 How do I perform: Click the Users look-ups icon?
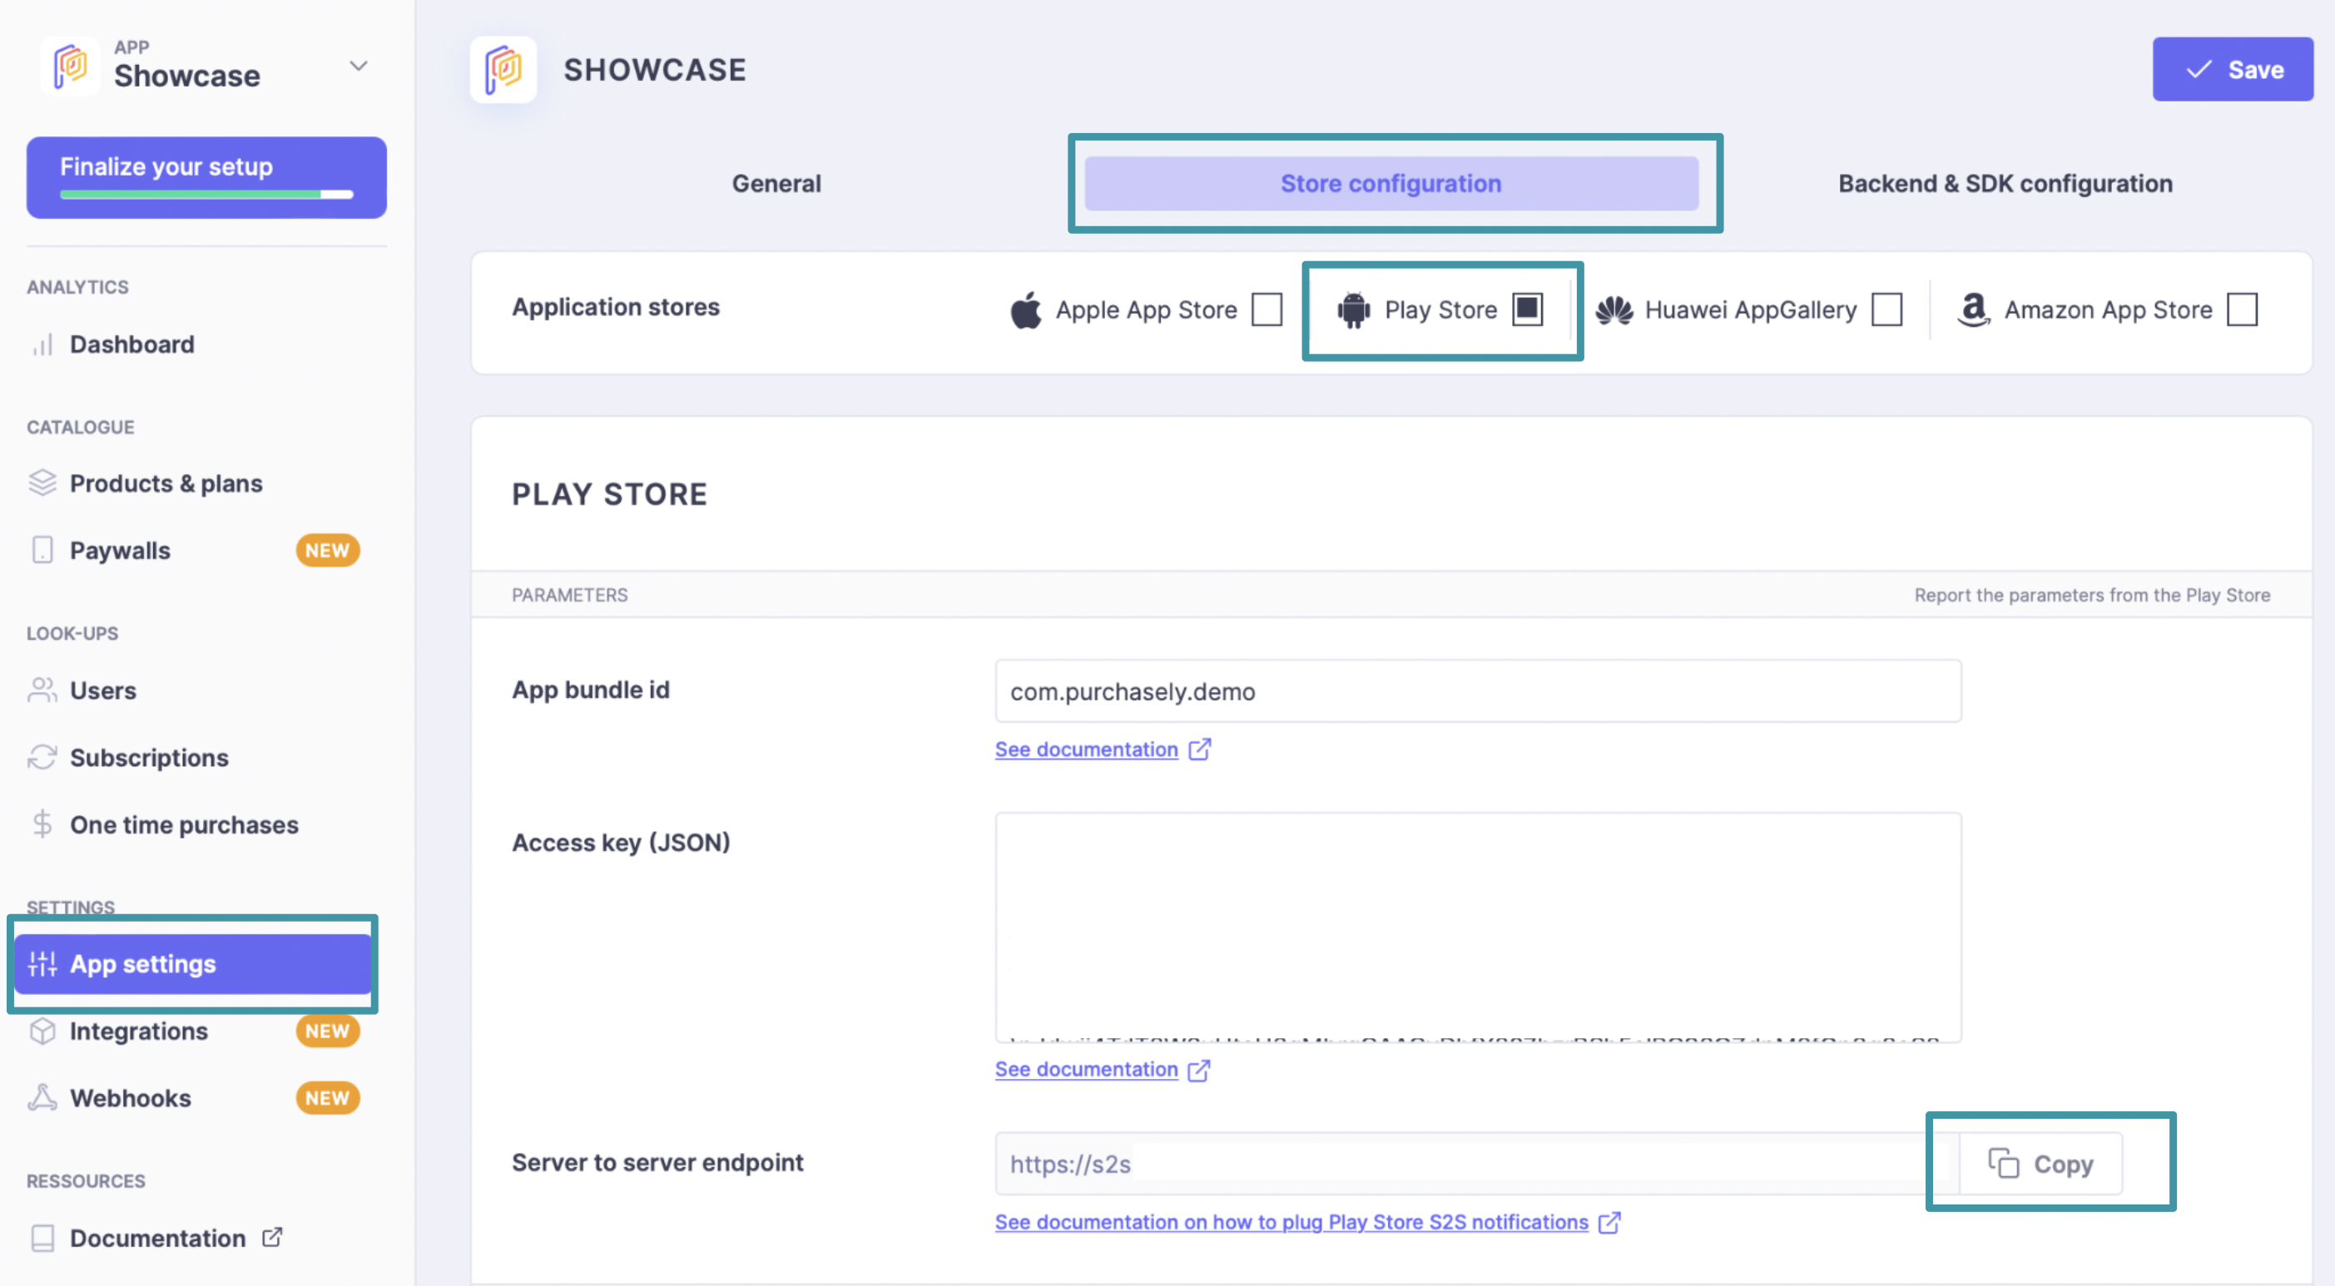(41, 689)
